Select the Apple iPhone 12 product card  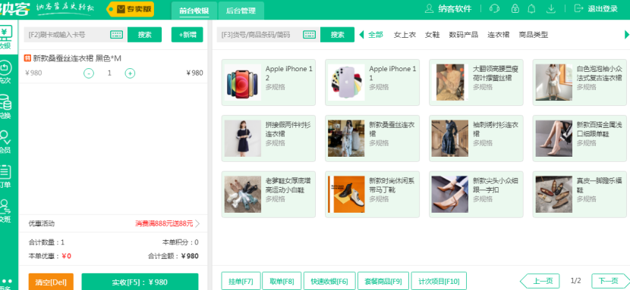point(269,83)
